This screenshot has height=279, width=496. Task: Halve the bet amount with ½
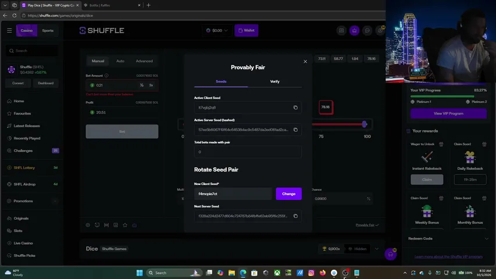142,85
